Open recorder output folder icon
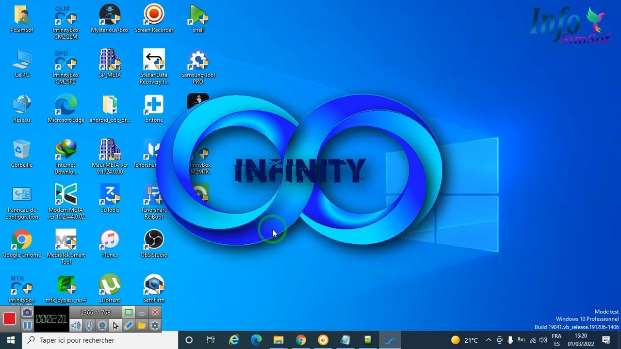The width and height of the screenshot is (621, 349). [142, 325]
